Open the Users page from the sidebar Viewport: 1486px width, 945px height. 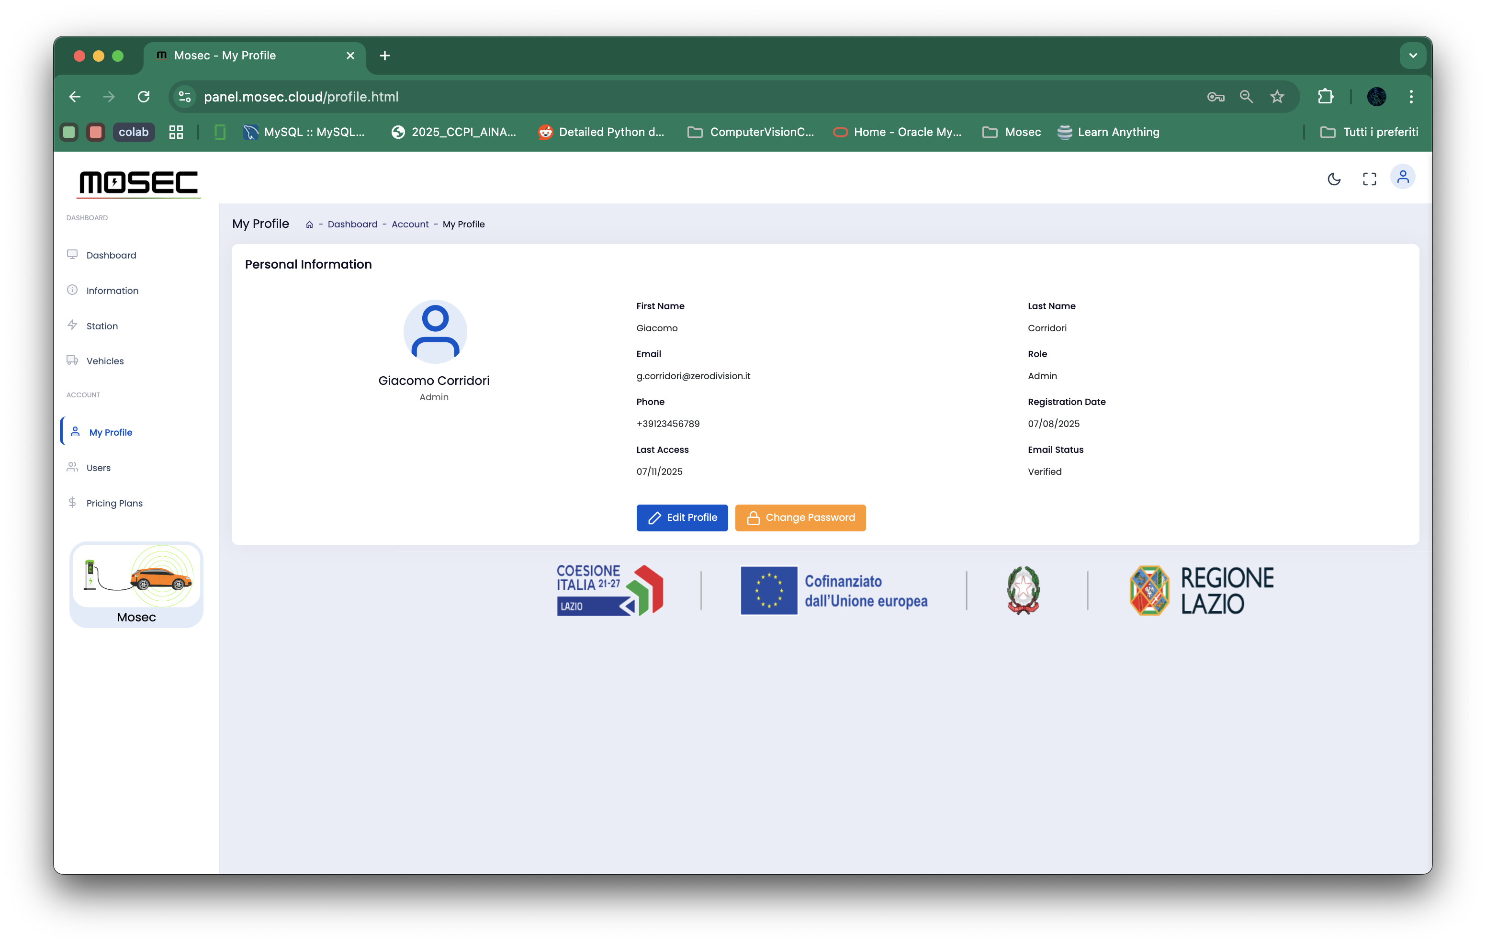tap(98, 468)
